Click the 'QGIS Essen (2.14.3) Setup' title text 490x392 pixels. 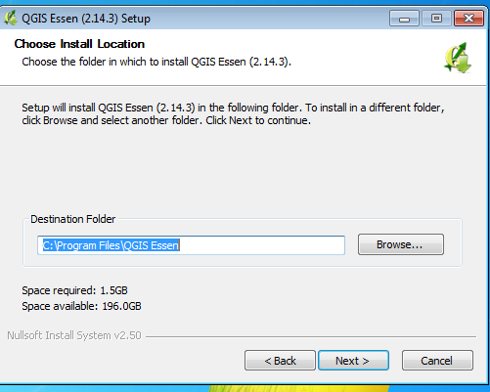[86, 19]
